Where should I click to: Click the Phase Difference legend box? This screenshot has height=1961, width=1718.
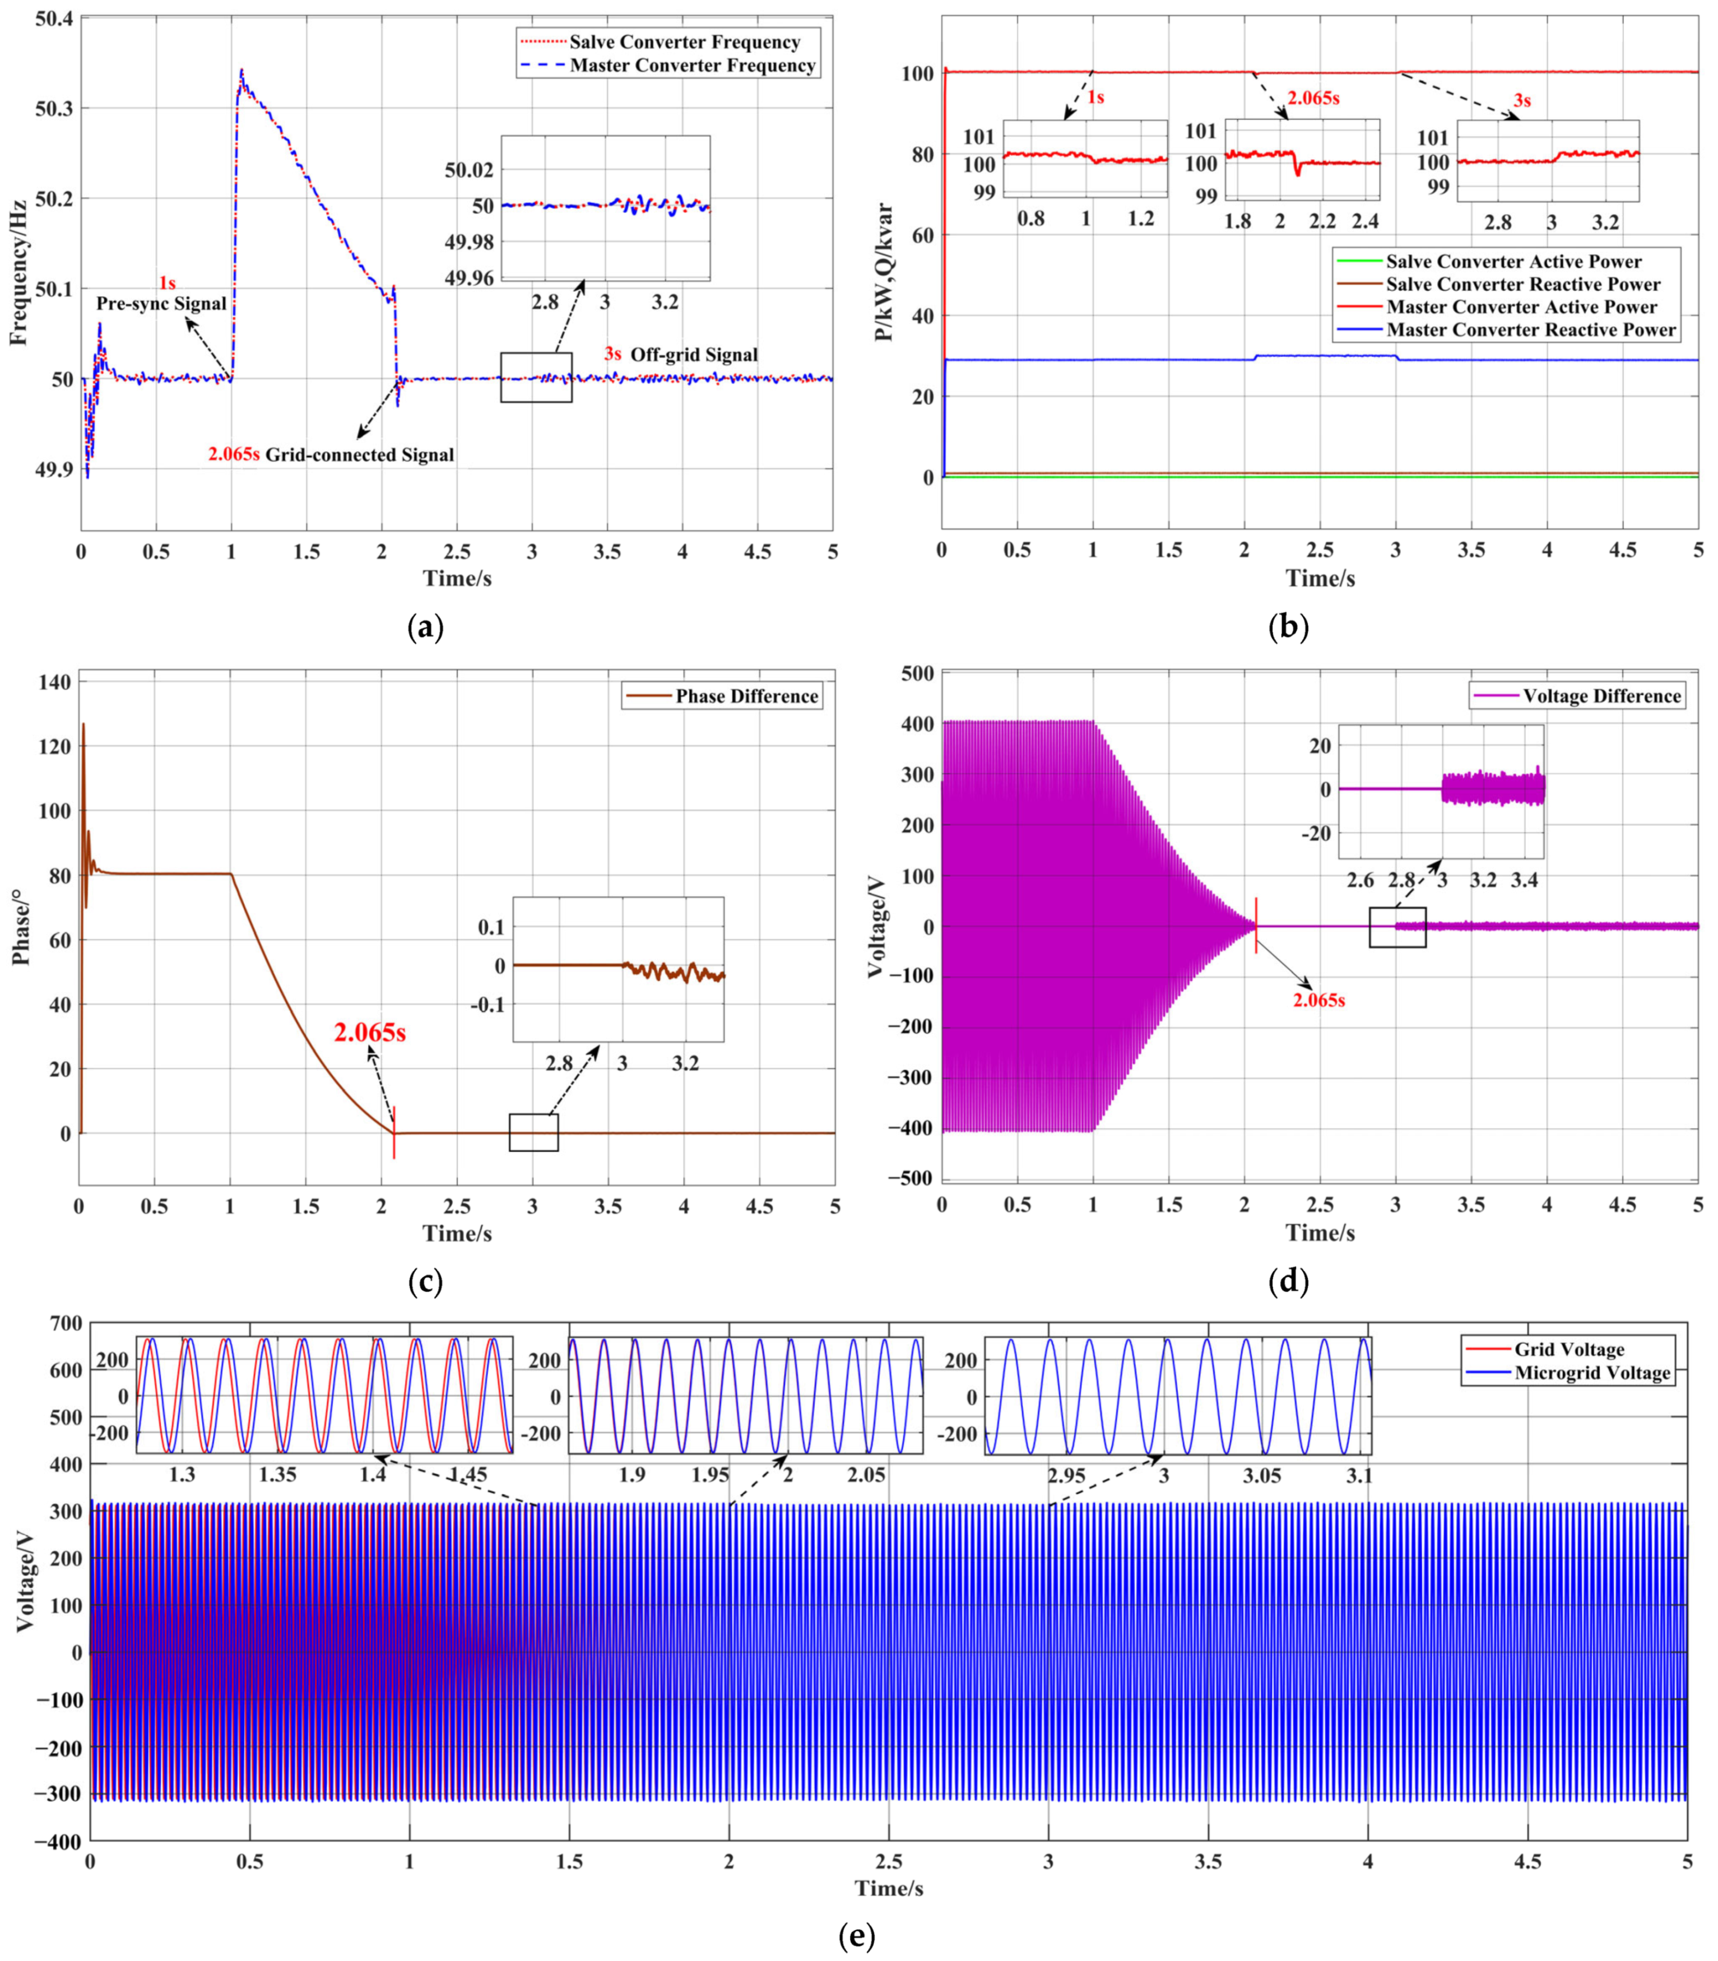coord(722,696)
